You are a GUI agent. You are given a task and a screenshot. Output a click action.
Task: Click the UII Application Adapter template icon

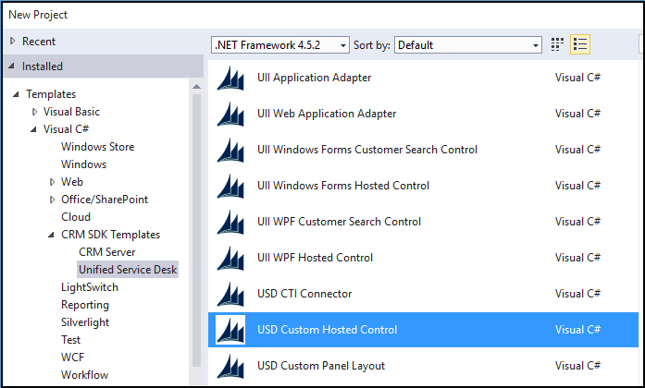(x=230, y=79)
